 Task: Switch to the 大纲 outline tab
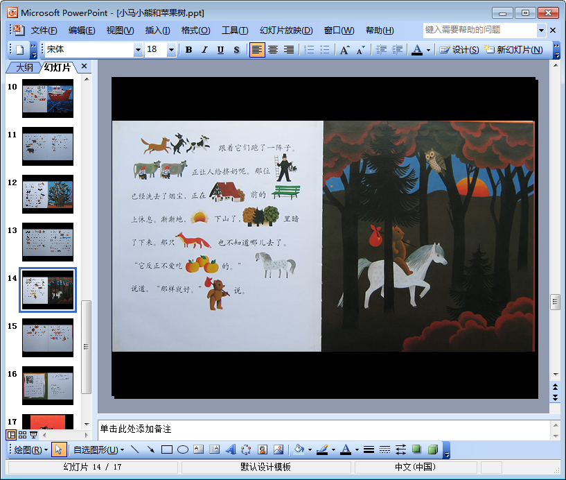24,67
